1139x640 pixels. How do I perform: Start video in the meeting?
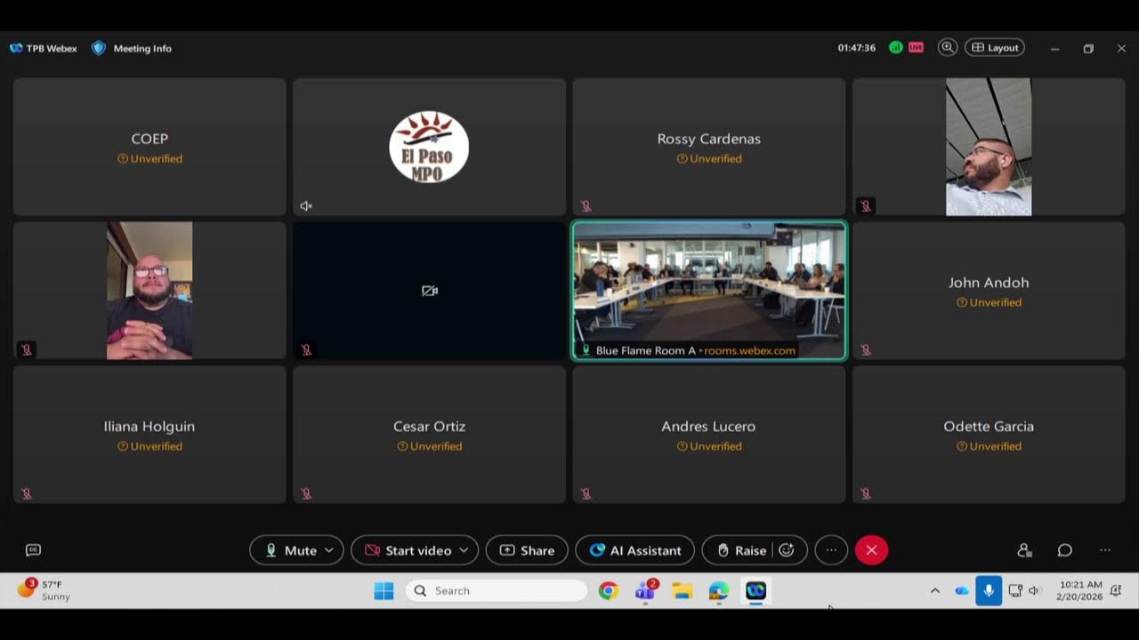tap(408, 550)
